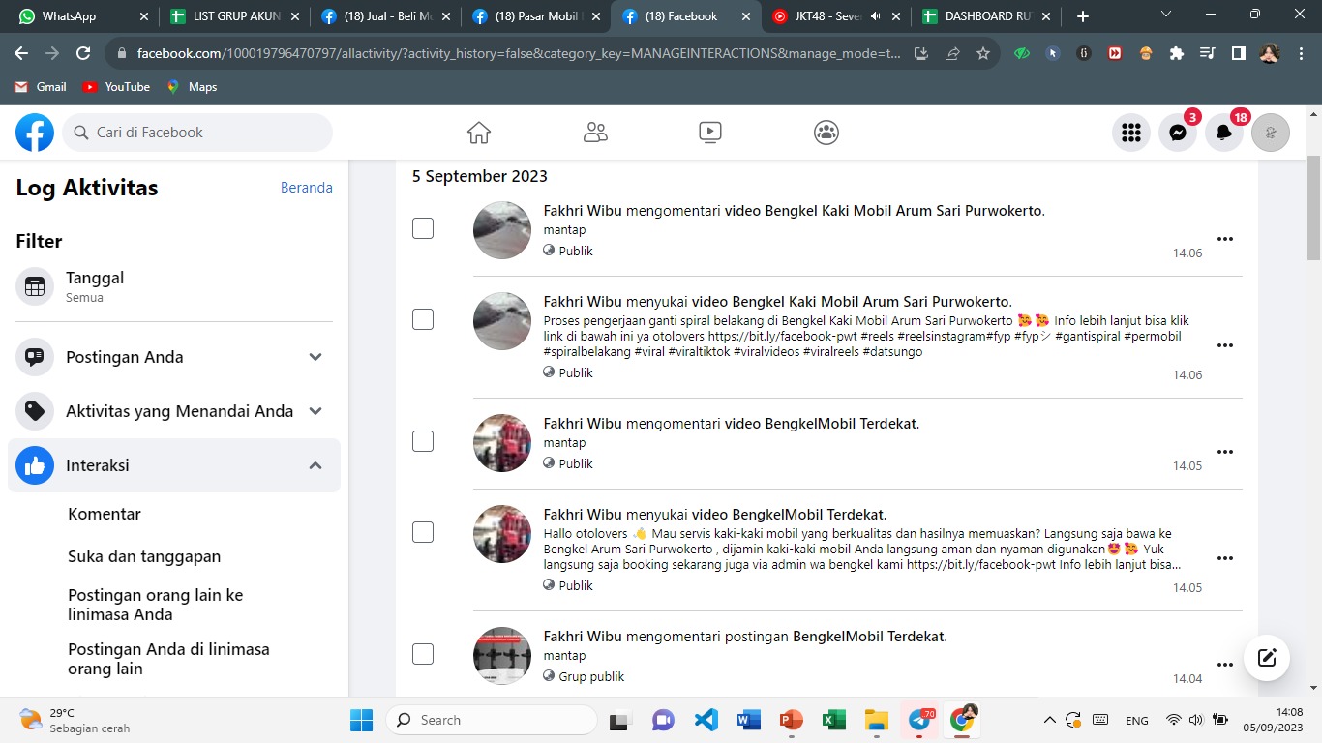1322x743 pixels.
Task: Go back with the browser back arrow
Action: coord(21,54)
